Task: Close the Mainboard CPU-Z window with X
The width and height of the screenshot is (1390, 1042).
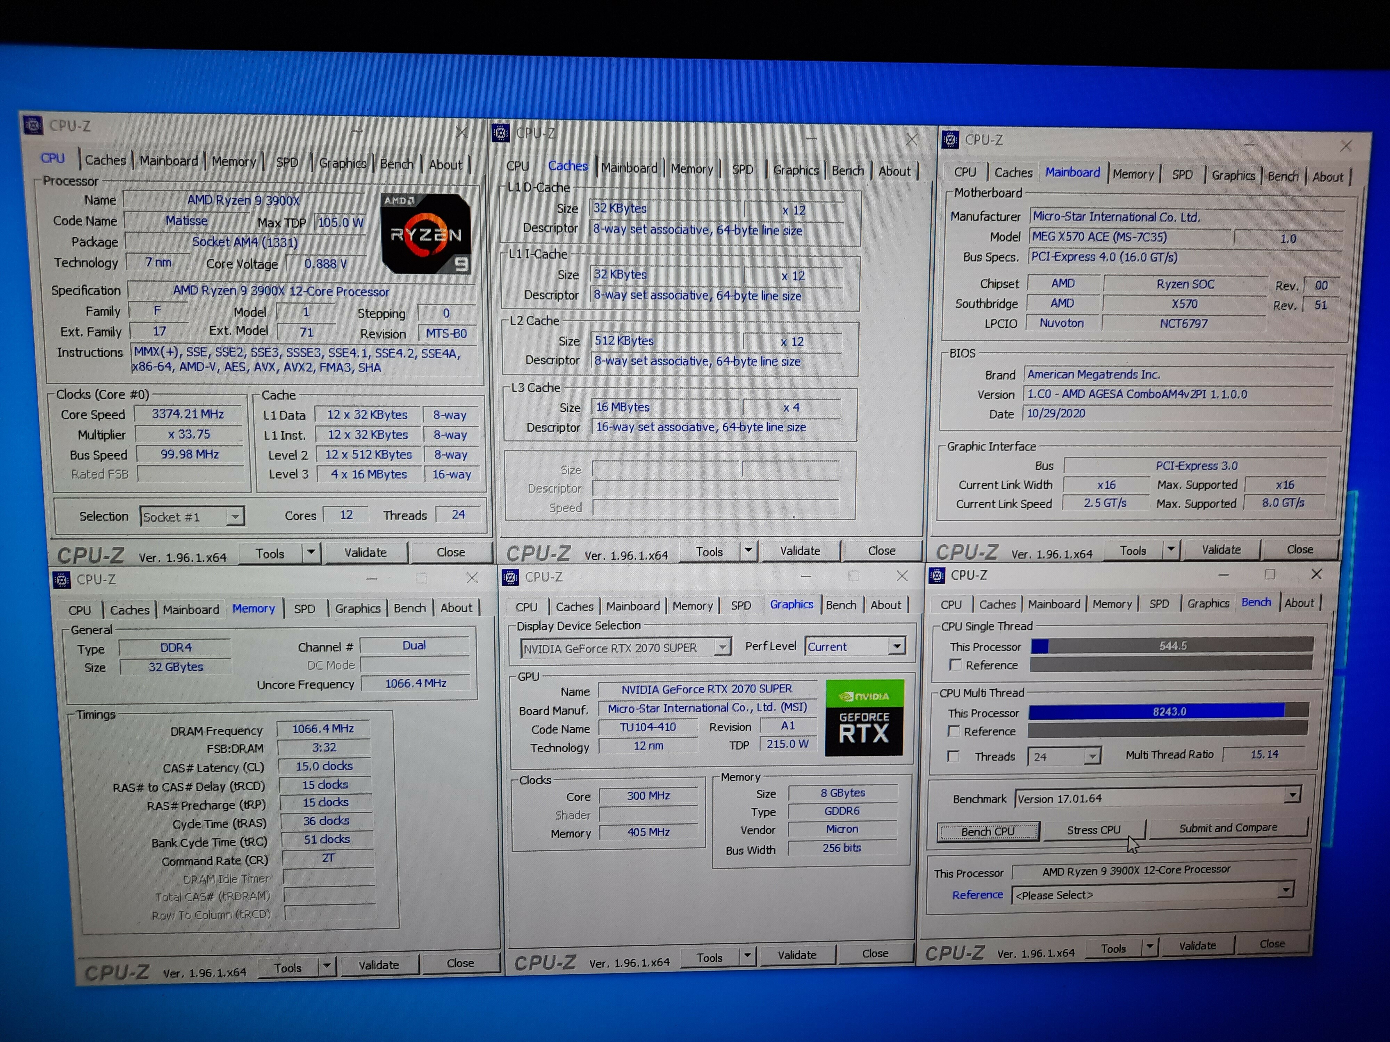Action: [1346, 146]
